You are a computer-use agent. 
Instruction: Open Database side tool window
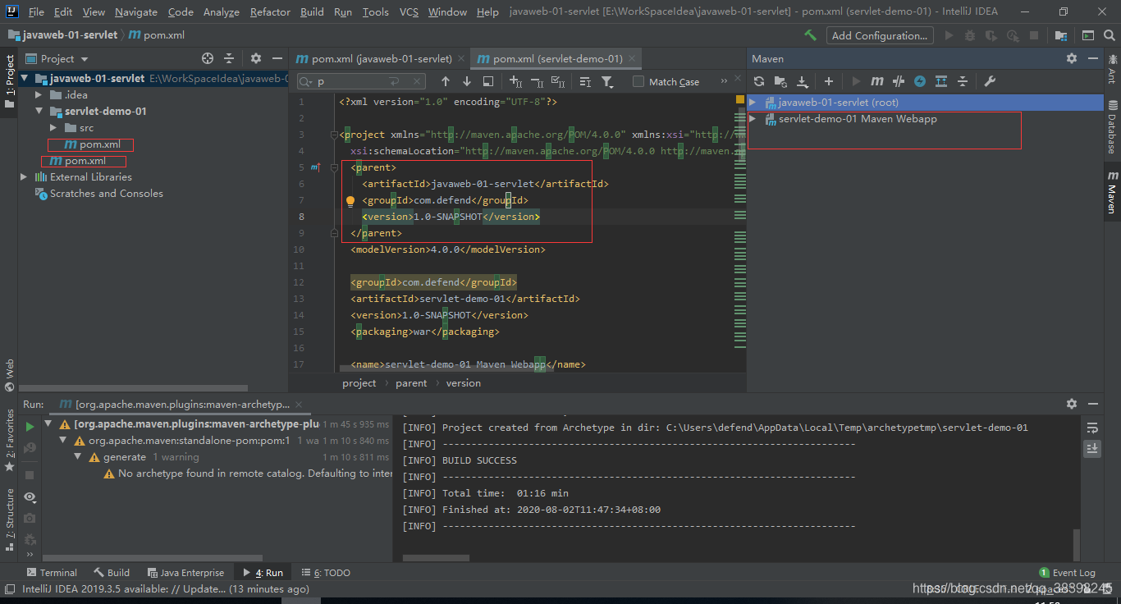(1113, 127)
